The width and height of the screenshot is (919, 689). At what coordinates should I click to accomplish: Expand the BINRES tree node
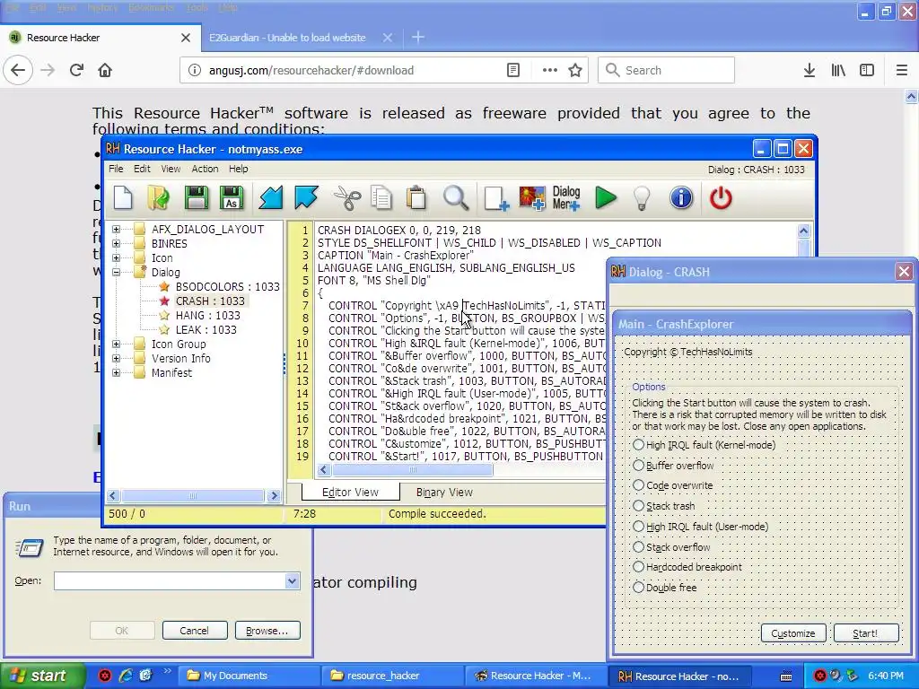tap(116, 243)
